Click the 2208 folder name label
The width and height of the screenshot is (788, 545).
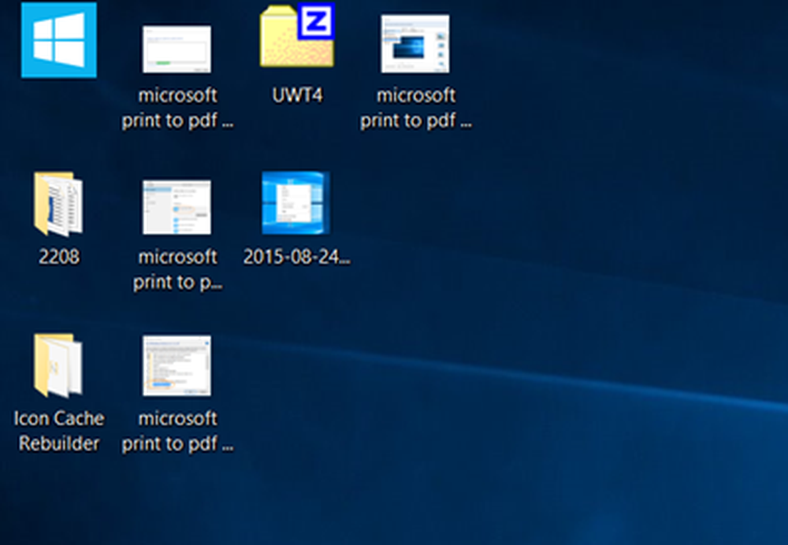click(59, 257)
